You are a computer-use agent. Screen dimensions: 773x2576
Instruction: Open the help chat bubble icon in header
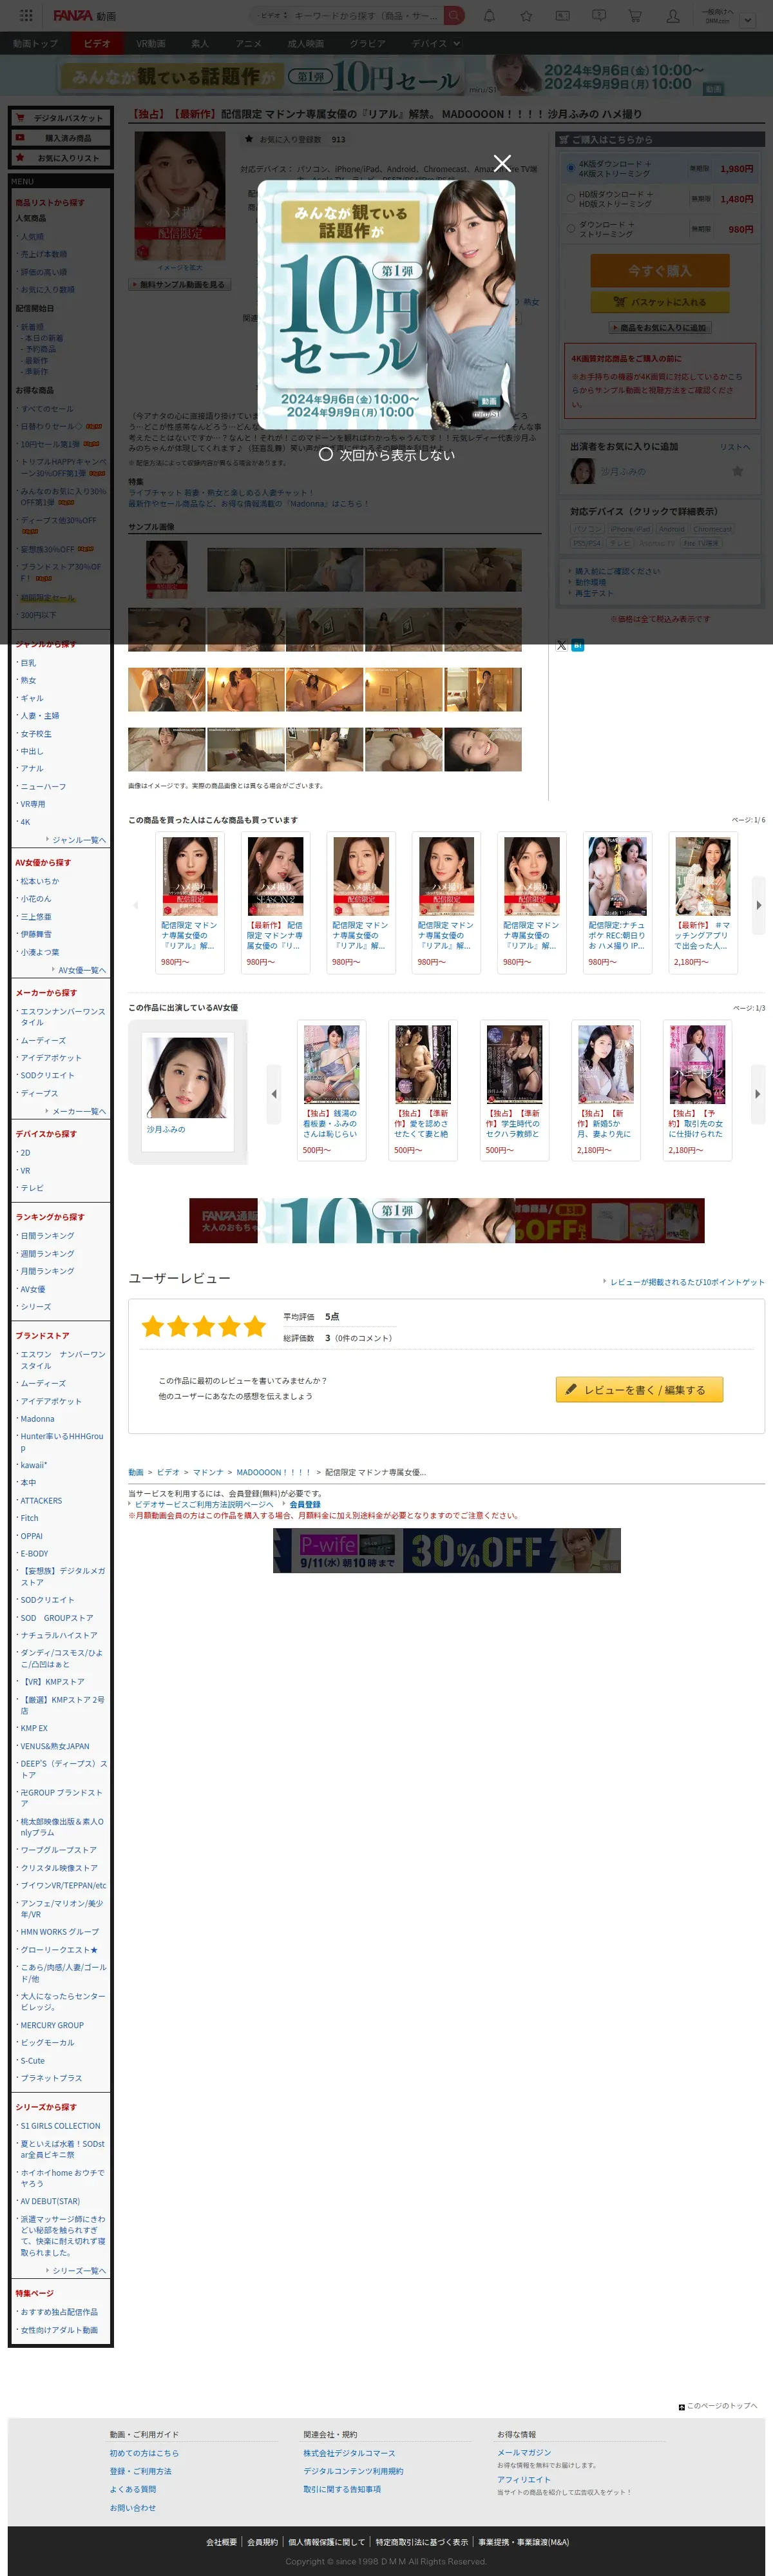(x=598, y=15)
